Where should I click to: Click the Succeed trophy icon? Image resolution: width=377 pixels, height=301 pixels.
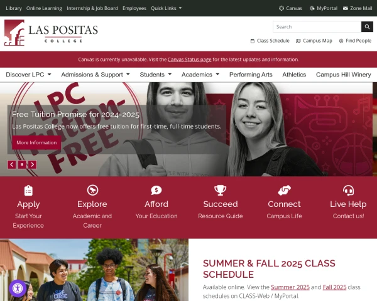[221, 190]
